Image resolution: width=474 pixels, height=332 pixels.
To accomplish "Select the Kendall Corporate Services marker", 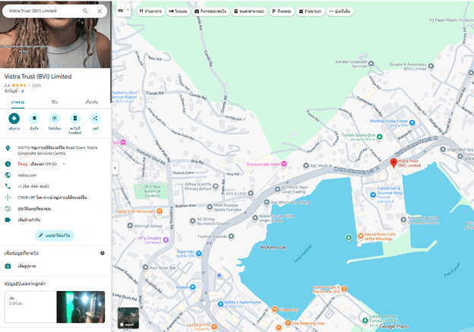I will (x=371, y=64).
